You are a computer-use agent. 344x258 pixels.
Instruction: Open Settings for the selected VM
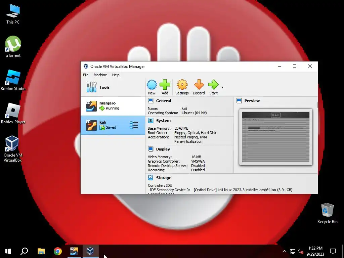[182, 87]
